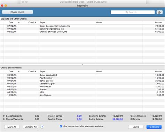Click the blue Reconcile button
Screen dimensions: 165x132
pyautogui.click(x=154, y=127)
